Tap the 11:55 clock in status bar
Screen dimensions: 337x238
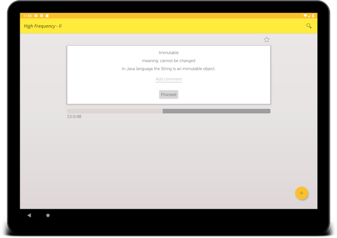coord(28,16)
